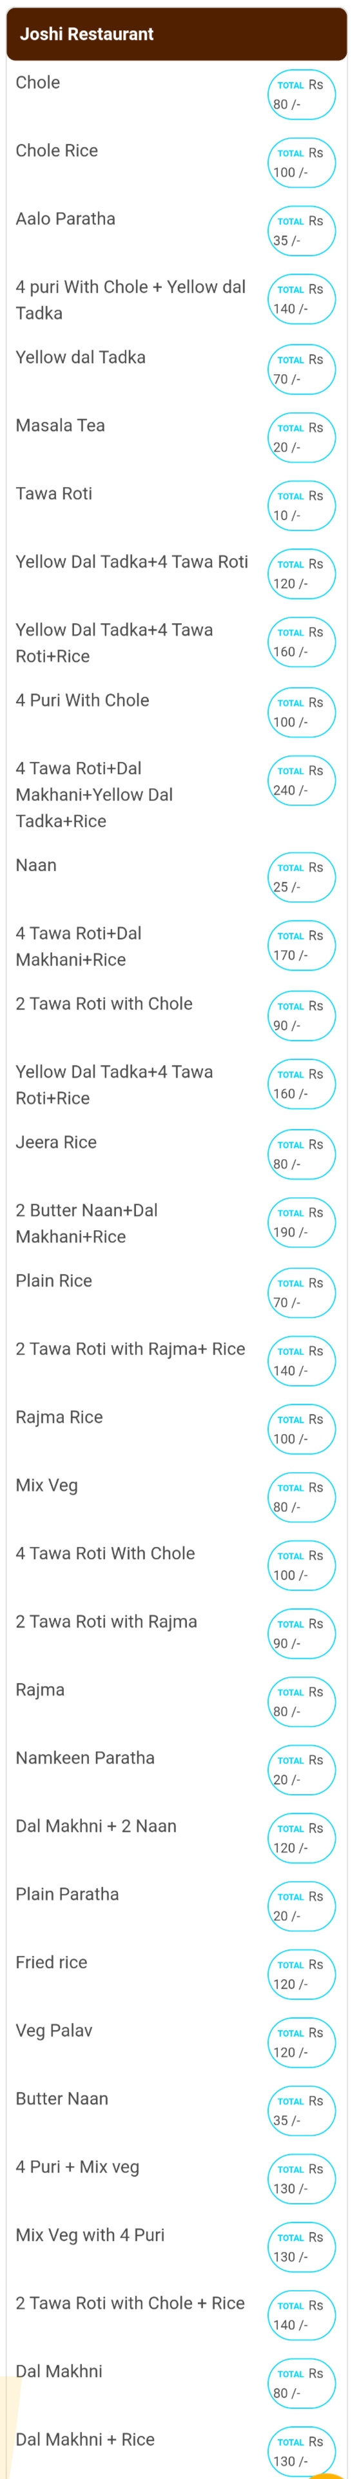Image resolution: width=352 pixels, height=2479 pixels.
Task: Tap Rs 35 price badge for Aalo Paratha
Action: [x=301, y=231]
